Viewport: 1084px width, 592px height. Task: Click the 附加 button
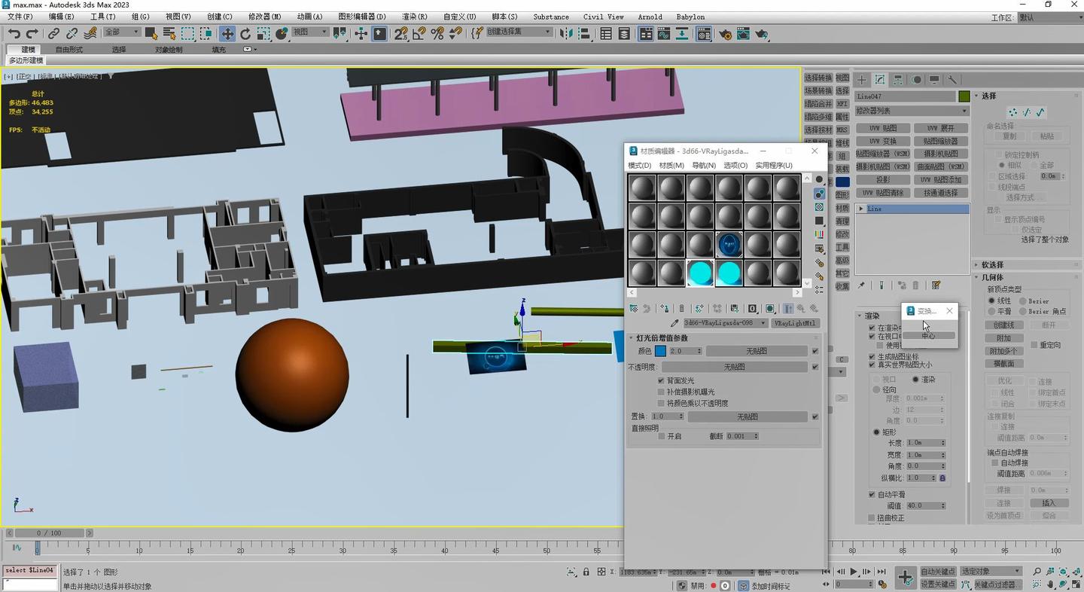coord(1004,338)
